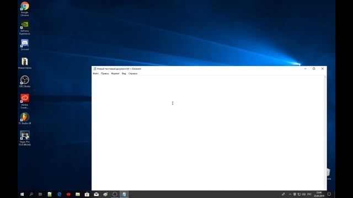Launch Adobe Creative Cloud desktop shortcut
Image resolution: width=353 pixels, height=198 pixels.
coord(24,101)
